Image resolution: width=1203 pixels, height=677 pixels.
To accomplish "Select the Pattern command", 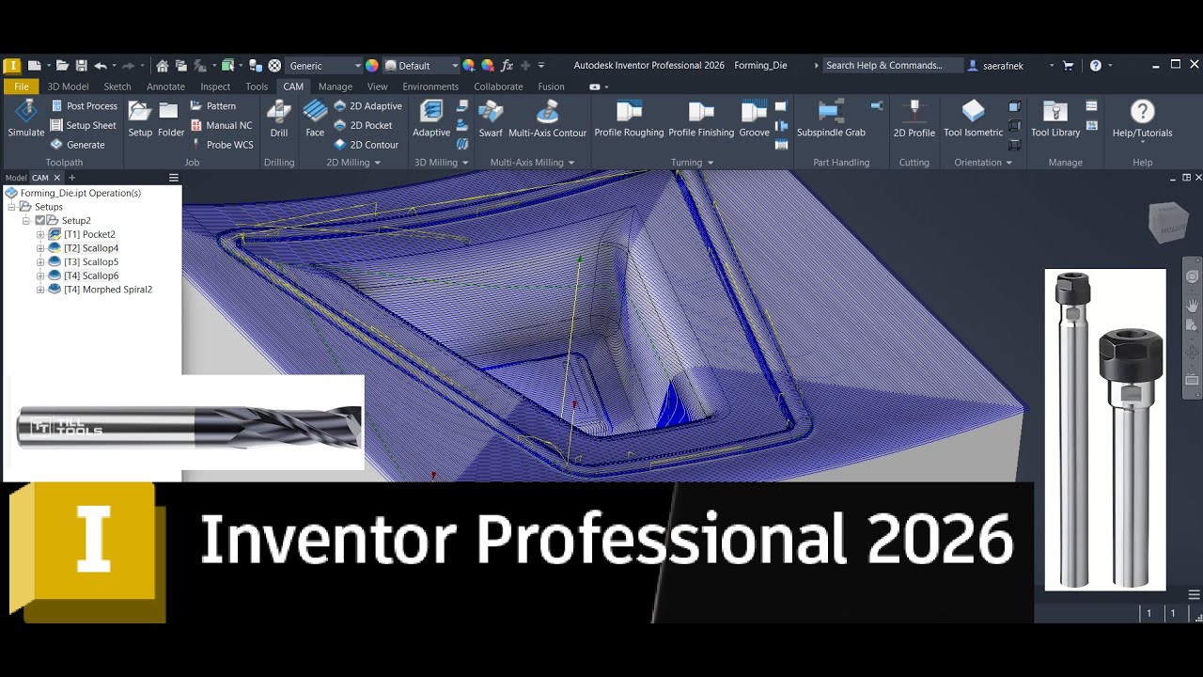I will [212, 106].
